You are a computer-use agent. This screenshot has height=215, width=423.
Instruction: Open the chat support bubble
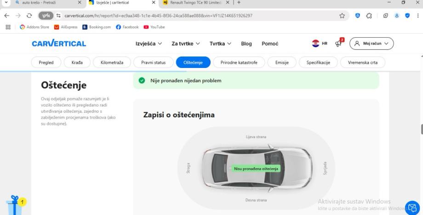click(x=411, y=206)
